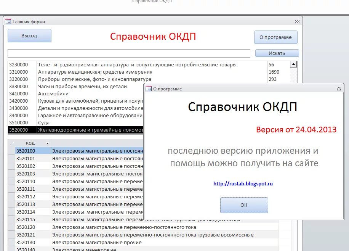349x251 pixels.
Task: Select code cell 3520130
Action: coord(33,242)
